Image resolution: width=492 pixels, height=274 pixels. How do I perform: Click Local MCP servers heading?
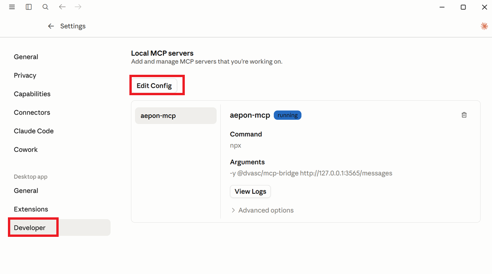pos(162,53)
